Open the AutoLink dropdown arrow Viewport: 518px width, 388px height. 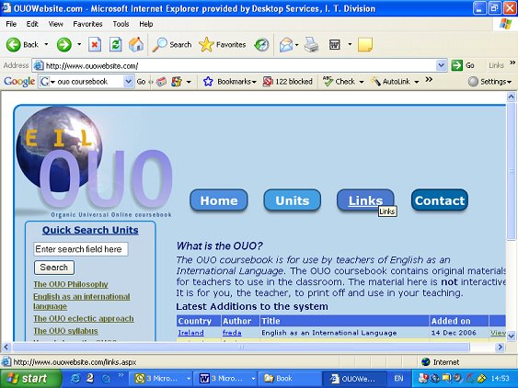tap(417, 82)
